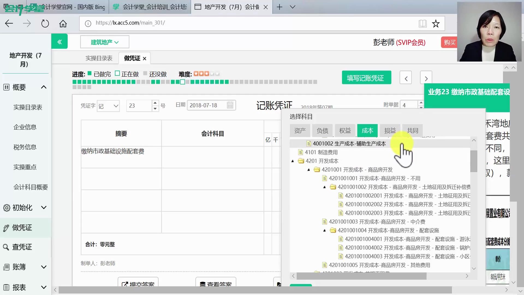Open 账簿 via the ledger icon

point(6,267)
